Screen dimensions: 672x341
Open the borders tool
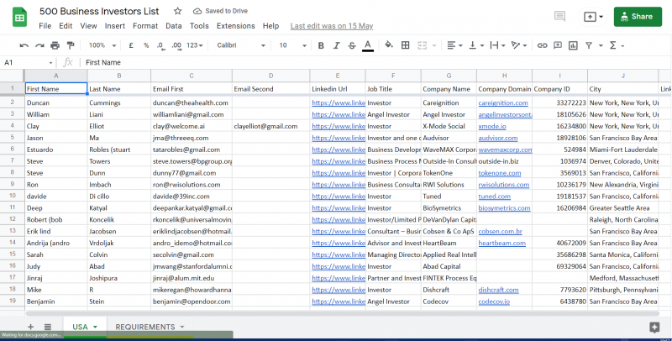(x=406, y=45)
